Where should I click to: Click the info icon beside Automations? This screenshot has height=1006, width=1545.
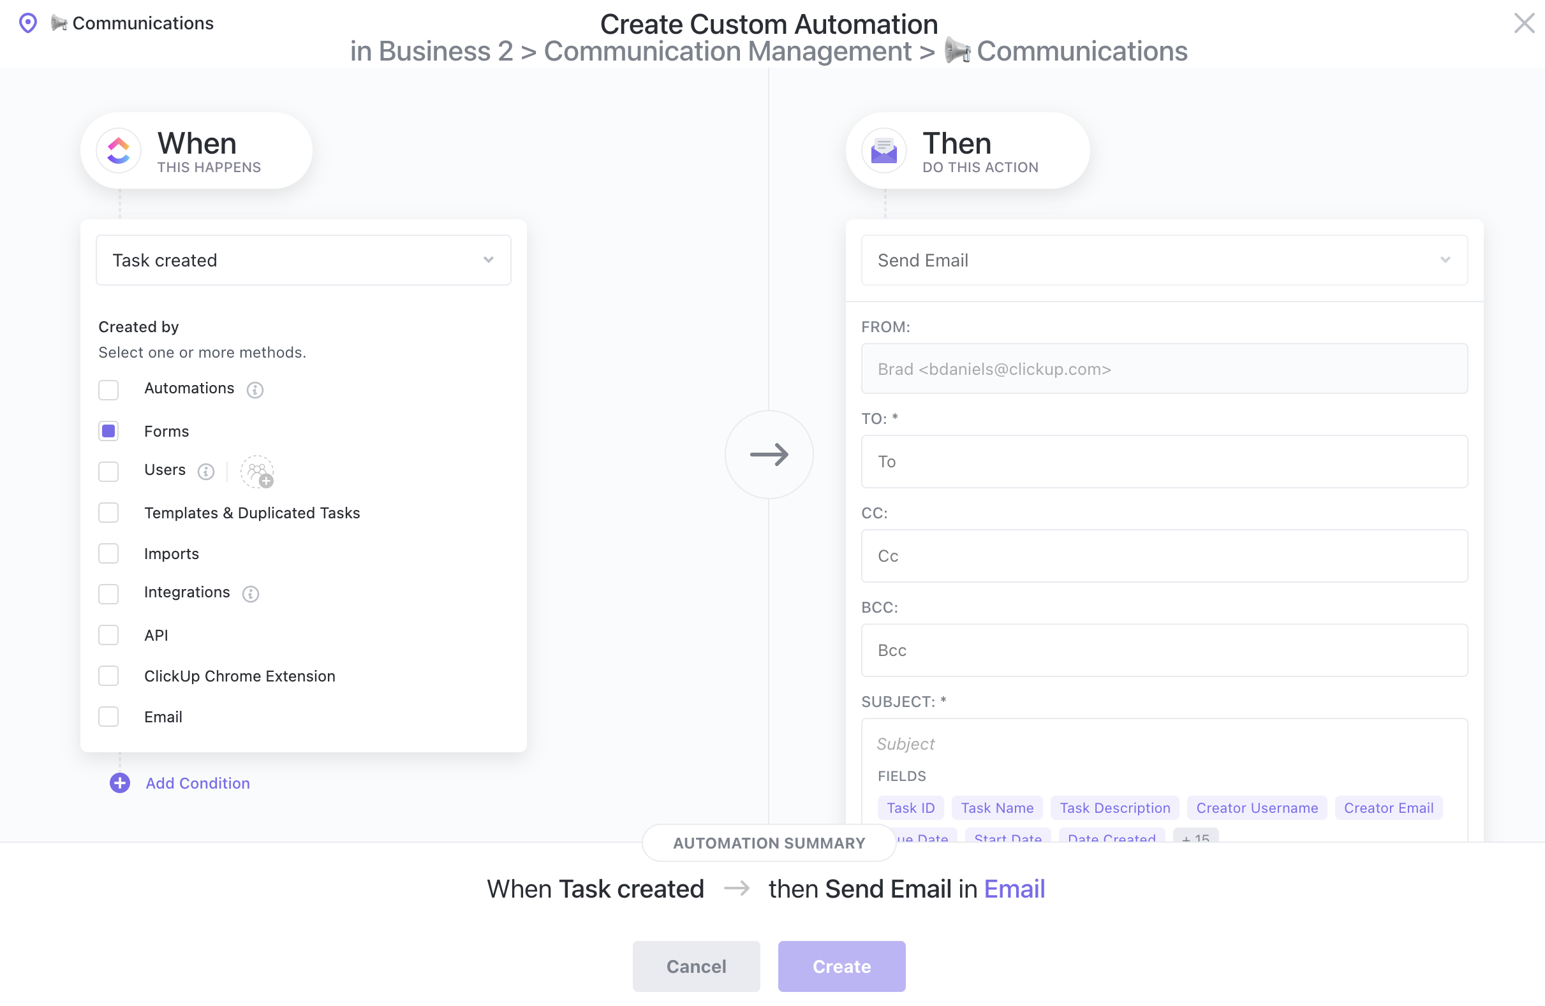pyautogui.click(x=255, y=389)
